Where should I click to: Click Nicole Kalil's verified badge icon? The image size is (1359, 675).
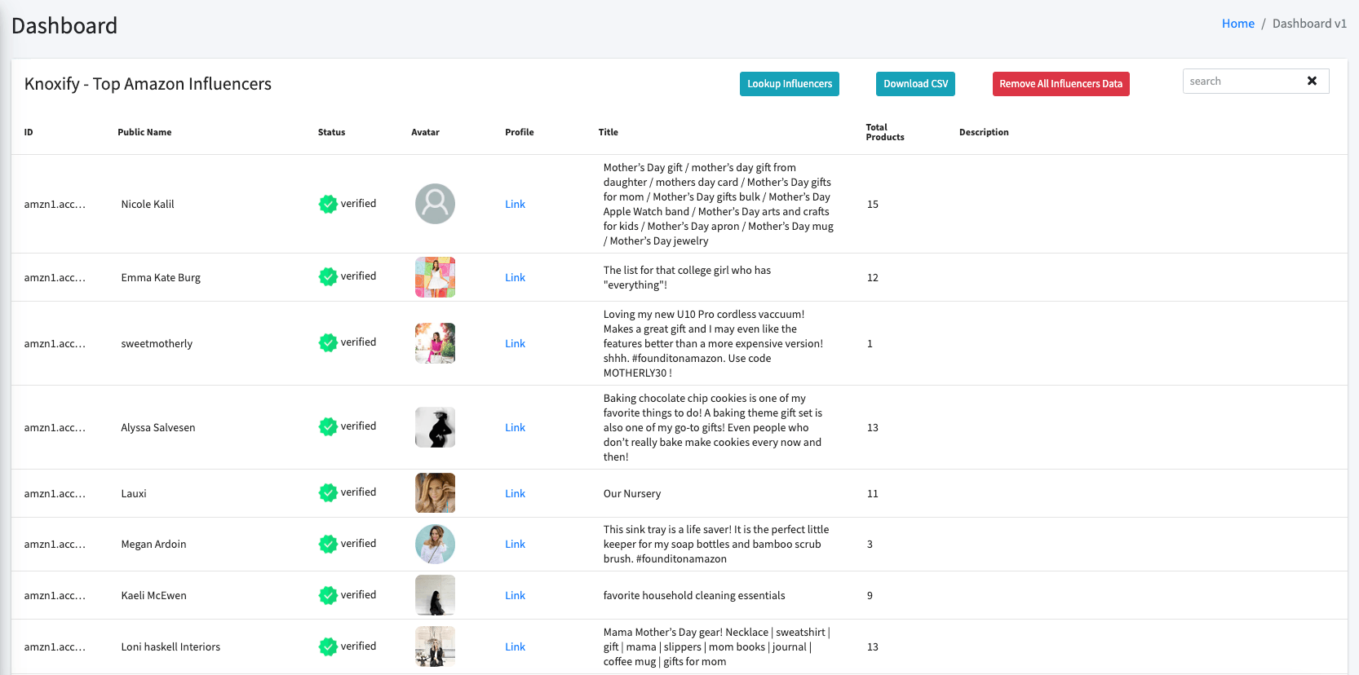point(328,204)
